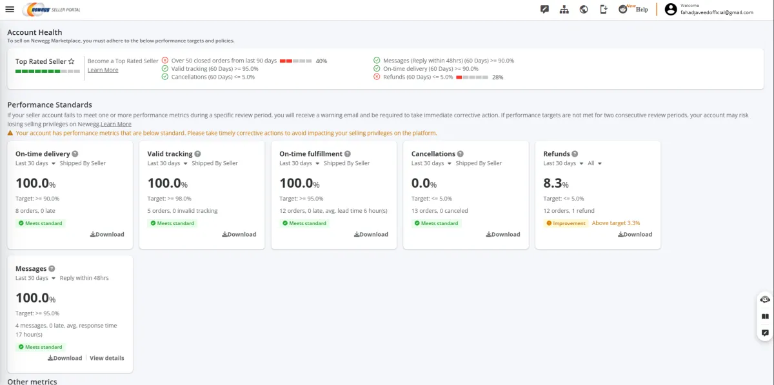The width and height of the screenshot is (774, 385).
Task: Click the eye icon on right sidebar
Action: coord(765,300)
